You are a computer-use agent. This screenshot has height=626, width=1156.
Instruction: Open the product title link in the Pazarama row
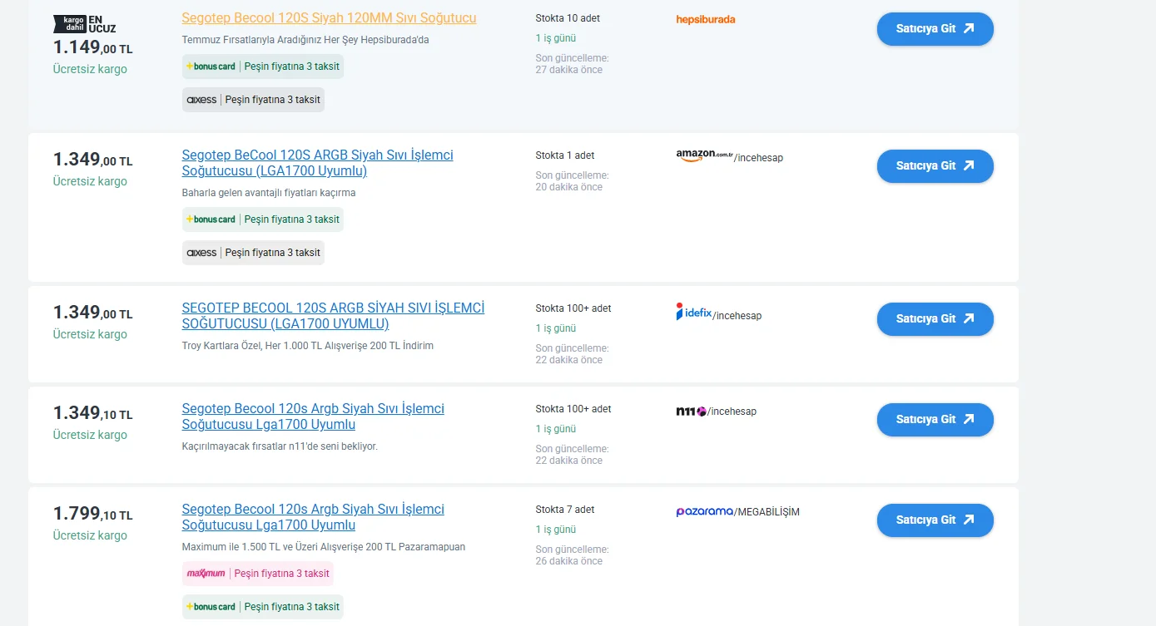(x=313, y=517)
